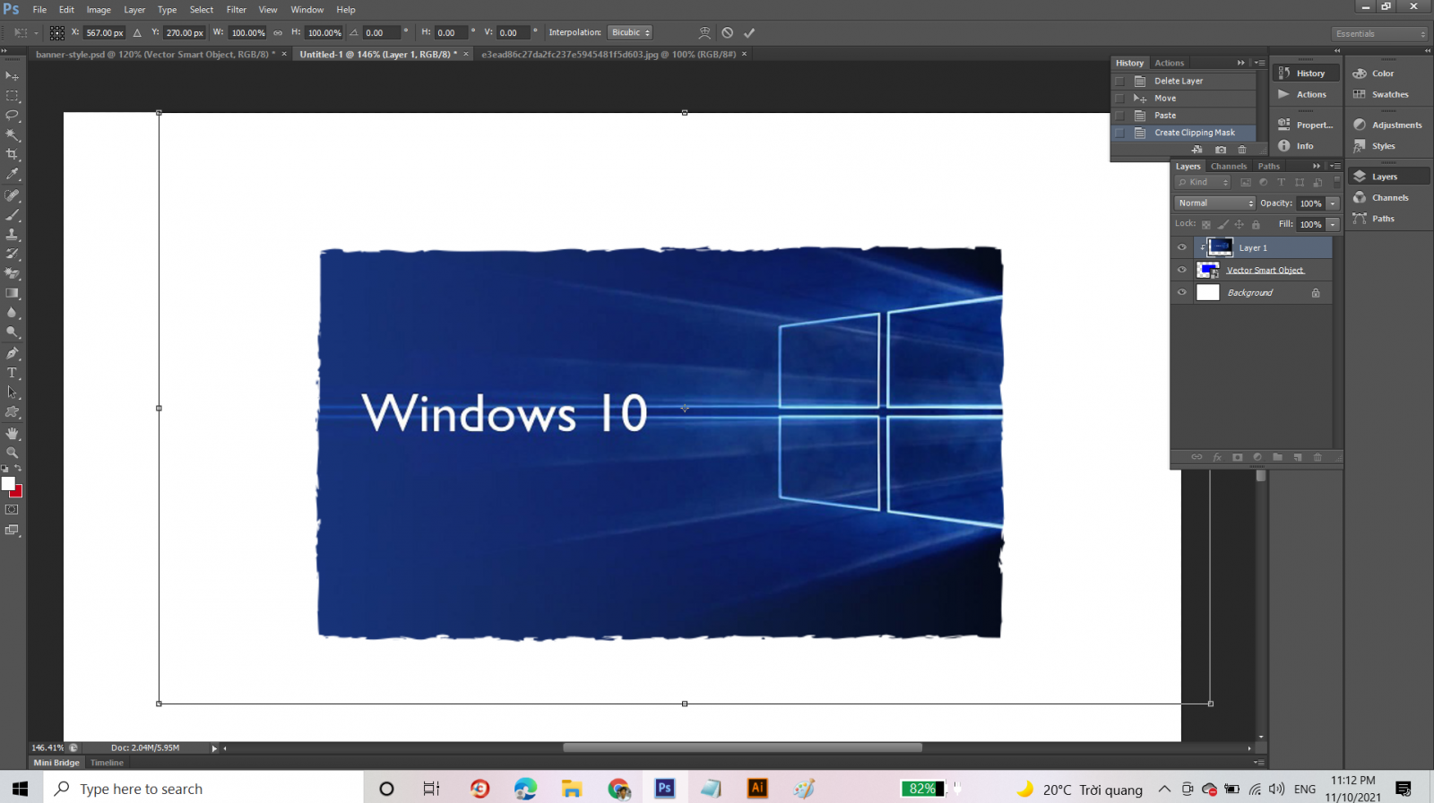Commit the transform with the checkmark

pyautogui.click(x=749, y=33)
